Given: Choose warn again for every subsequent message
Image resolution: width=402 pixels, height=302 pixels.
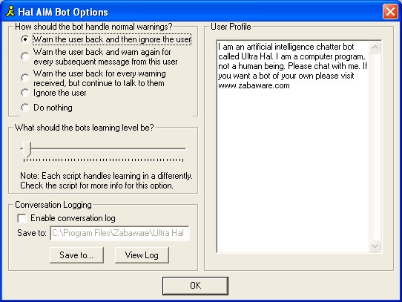Looking at the screenshot, I should click(x=25, y=56).
